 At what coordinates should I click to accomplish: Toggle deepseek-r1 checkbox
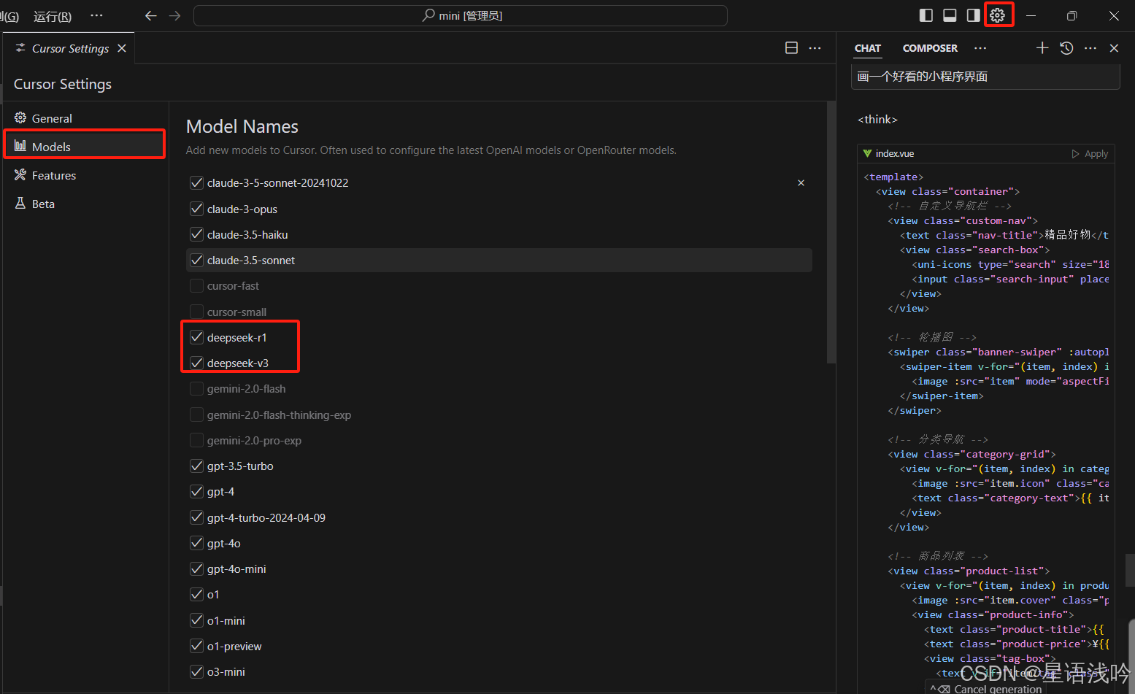(x=196, y=337)
